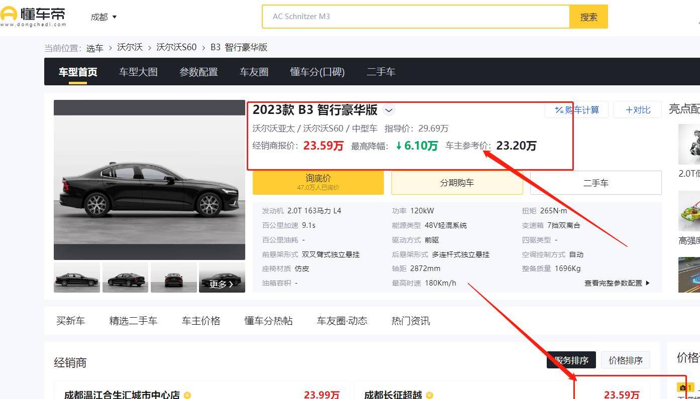
Task: Switch to 车型大图 tab
Action: 138,72
